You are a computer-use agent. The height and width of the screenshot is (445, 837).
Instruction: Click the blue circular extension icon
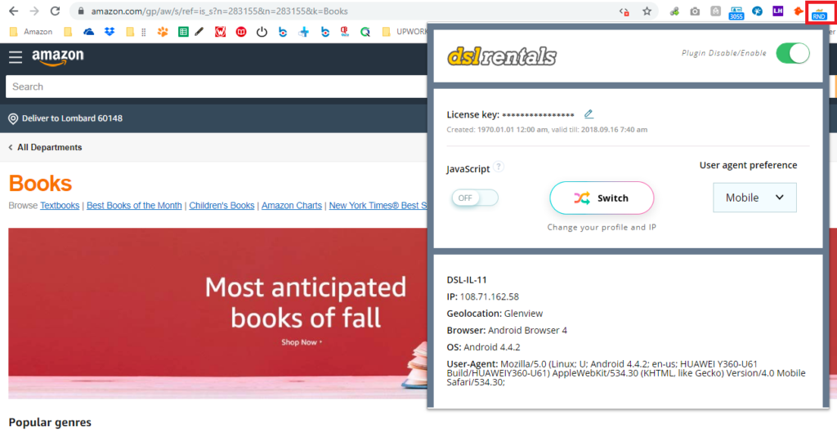coord(757,11)
